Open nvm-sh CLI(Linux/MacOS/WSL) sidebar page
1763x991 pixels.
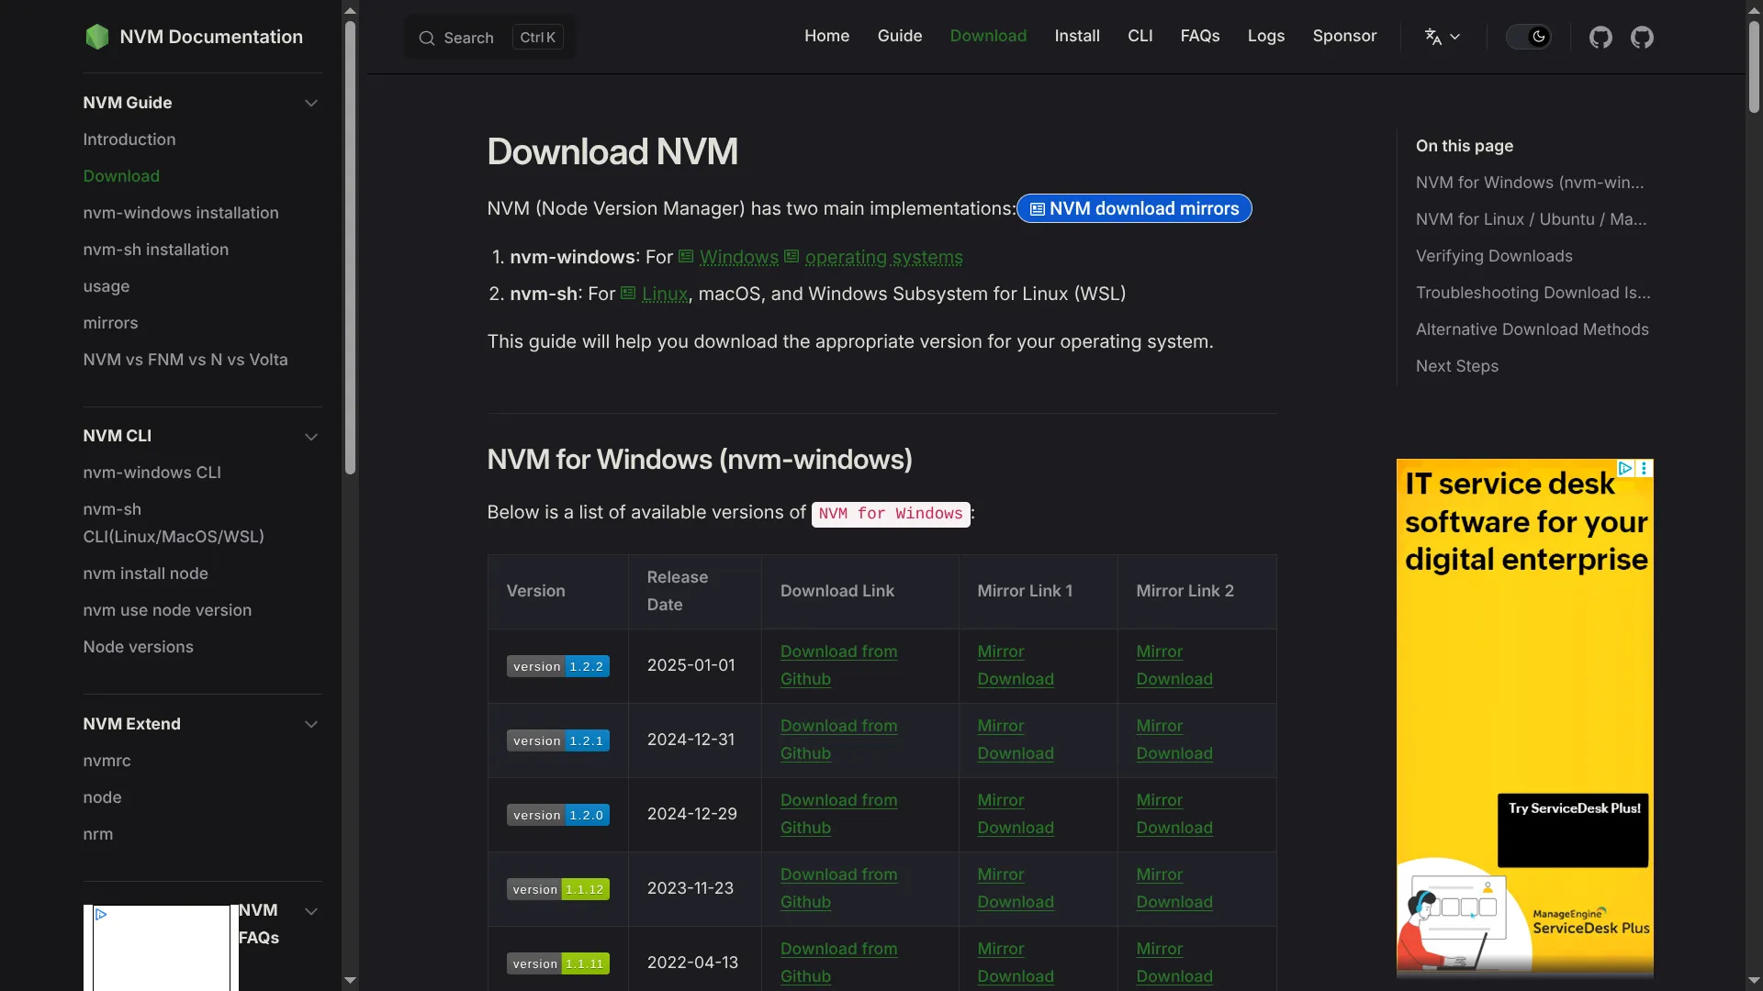pyautogui.click(x=173, y=523)
